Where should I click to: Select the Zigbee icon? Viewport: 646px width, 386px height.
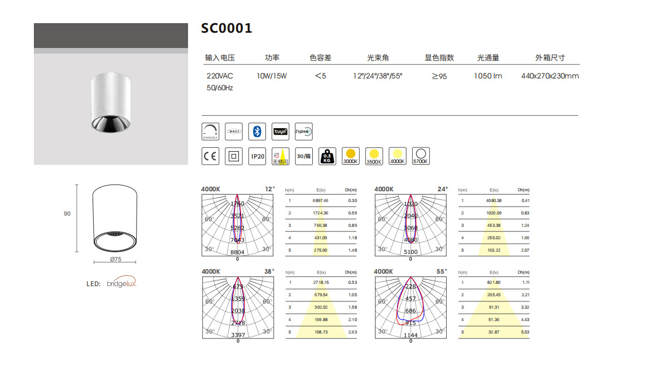[303, 131]
